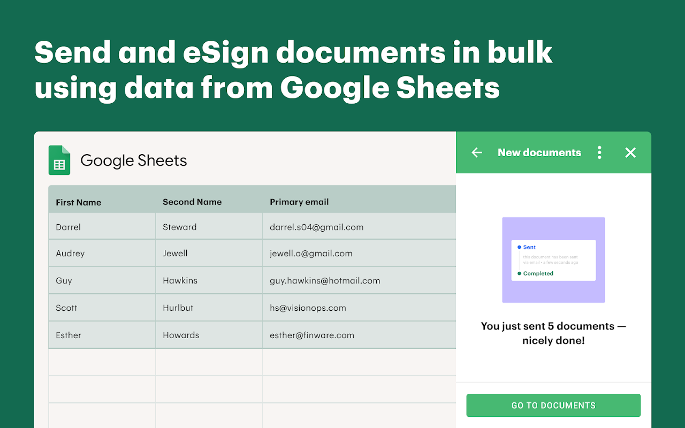The image size is (685, 428).
Task: Click the New documents panel title
Action: pos(539,152)
